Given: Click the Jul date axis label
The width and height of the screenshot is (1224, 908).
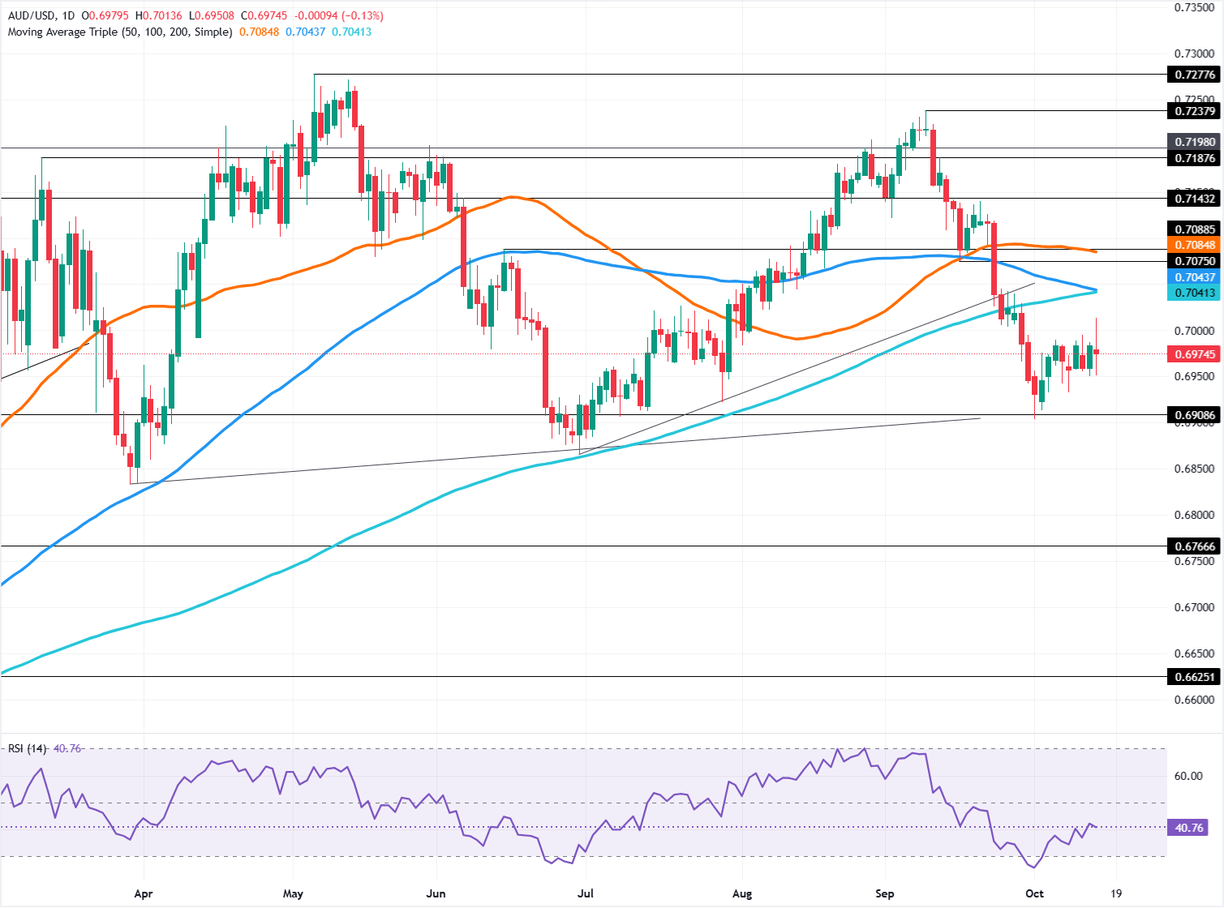Looking at the screenshot, I should [586, 893].
